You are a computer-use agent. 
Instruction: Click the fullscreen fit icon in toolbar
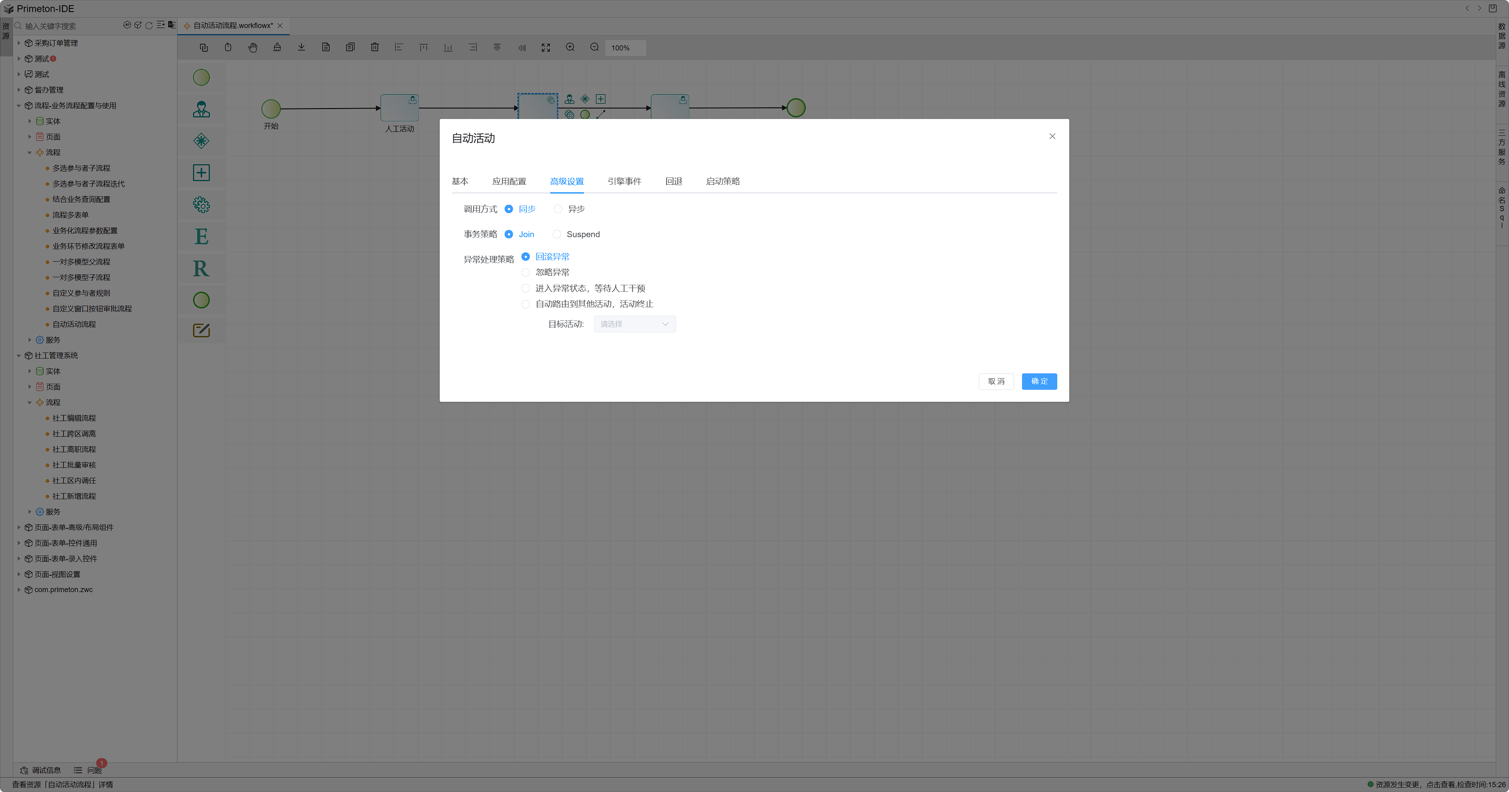545,47
